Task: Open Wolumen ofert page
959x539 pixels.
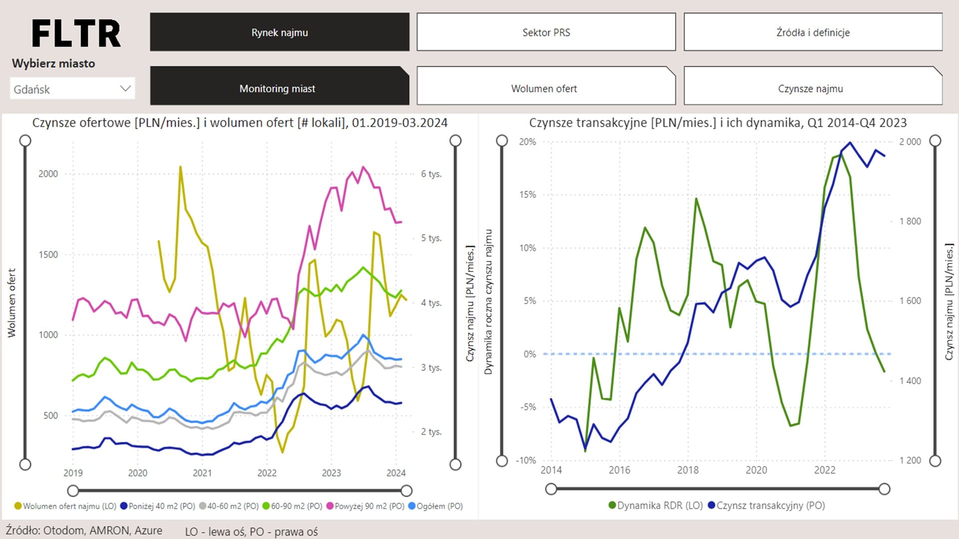Action: pyautogui.click(x=544, y=88)
